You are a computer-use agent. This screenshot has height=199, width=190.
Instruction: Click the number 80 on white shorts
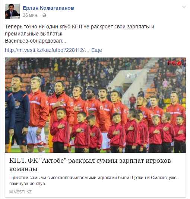tap(39, 138)
